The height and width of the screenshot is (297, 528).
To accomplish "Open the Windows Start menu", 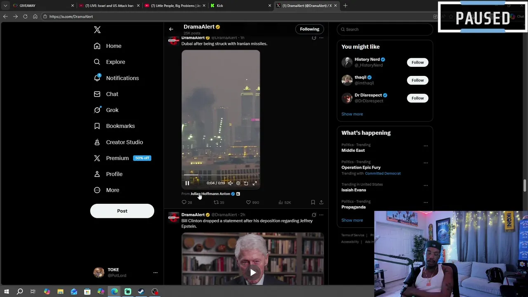I will click(x=6, y=292).
